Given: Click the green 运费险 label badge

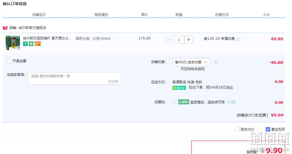Looking at the screenshot, I should (183, 102).
